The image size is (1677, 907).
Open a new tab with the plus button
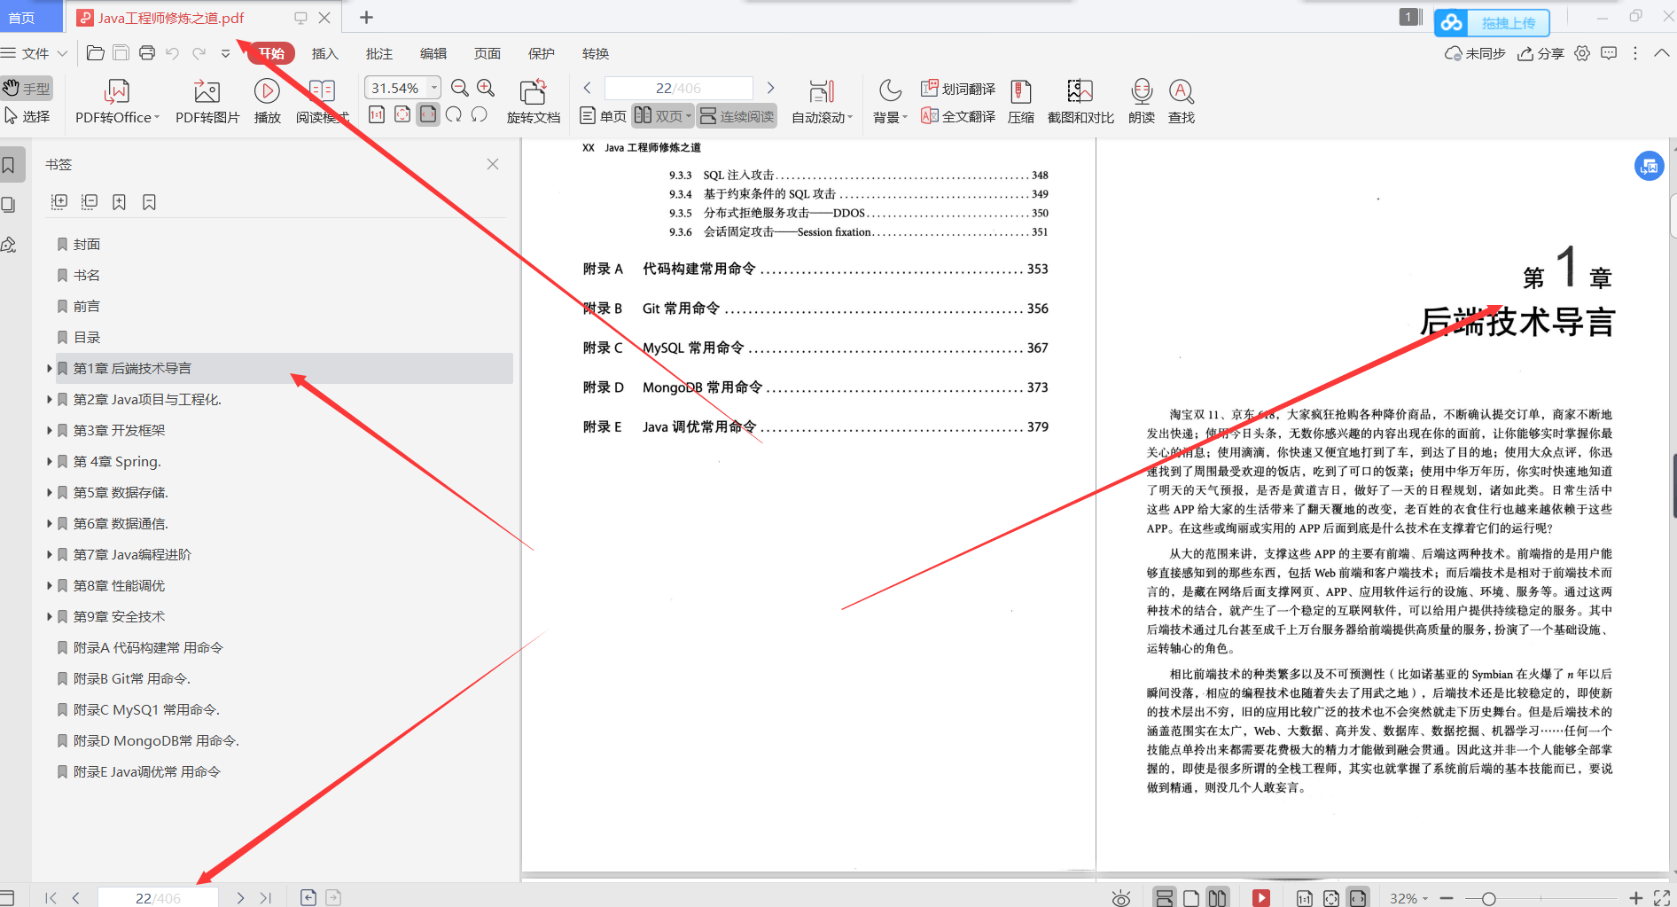tap(366, 18)
